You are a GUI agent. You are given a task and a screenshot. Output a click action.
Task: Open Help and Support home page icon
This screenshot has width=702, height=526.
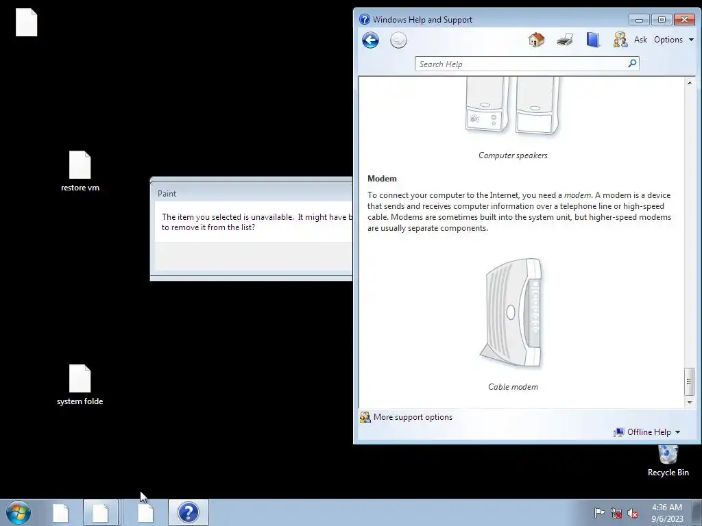click(536, 40)
